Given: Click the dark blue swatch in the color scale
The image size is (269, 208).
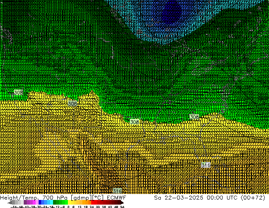Looking at the screenshot, I should tap(40, 202).
